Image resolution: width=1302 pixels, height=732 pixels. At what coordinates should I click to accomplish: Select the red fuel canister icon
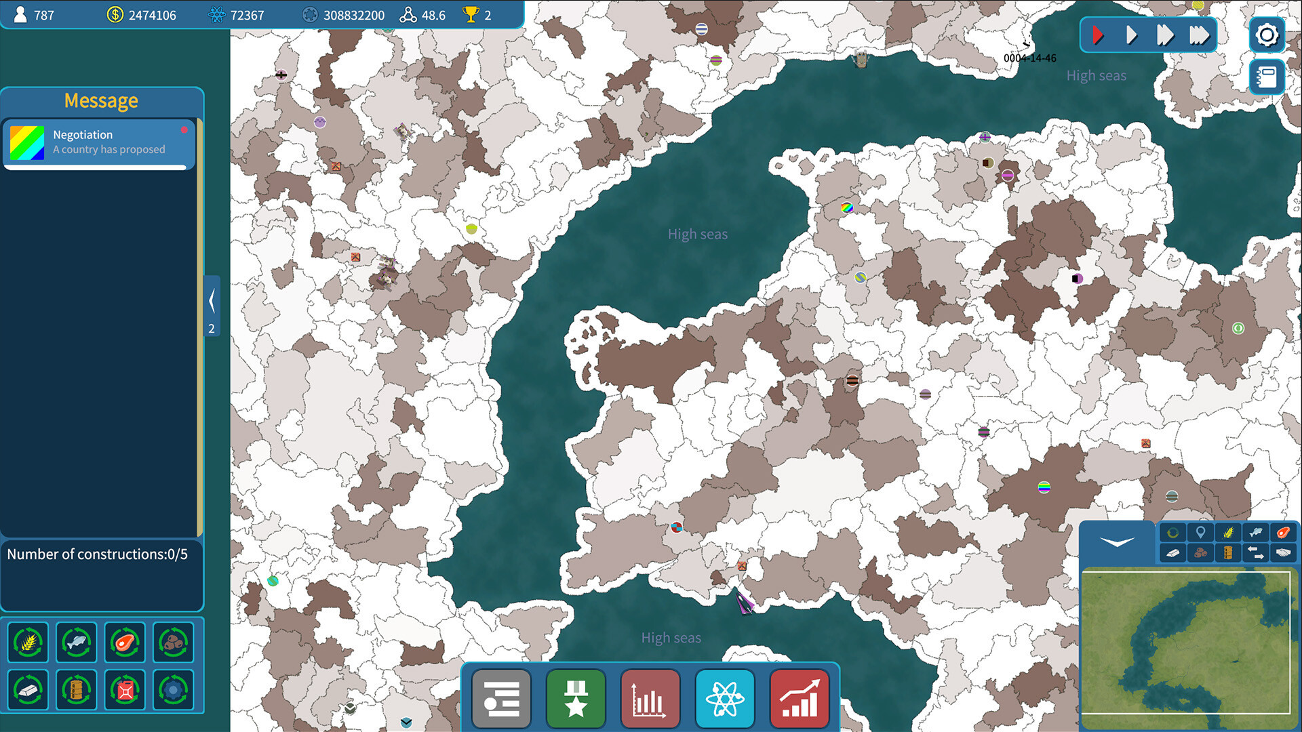tap(125, 690)
